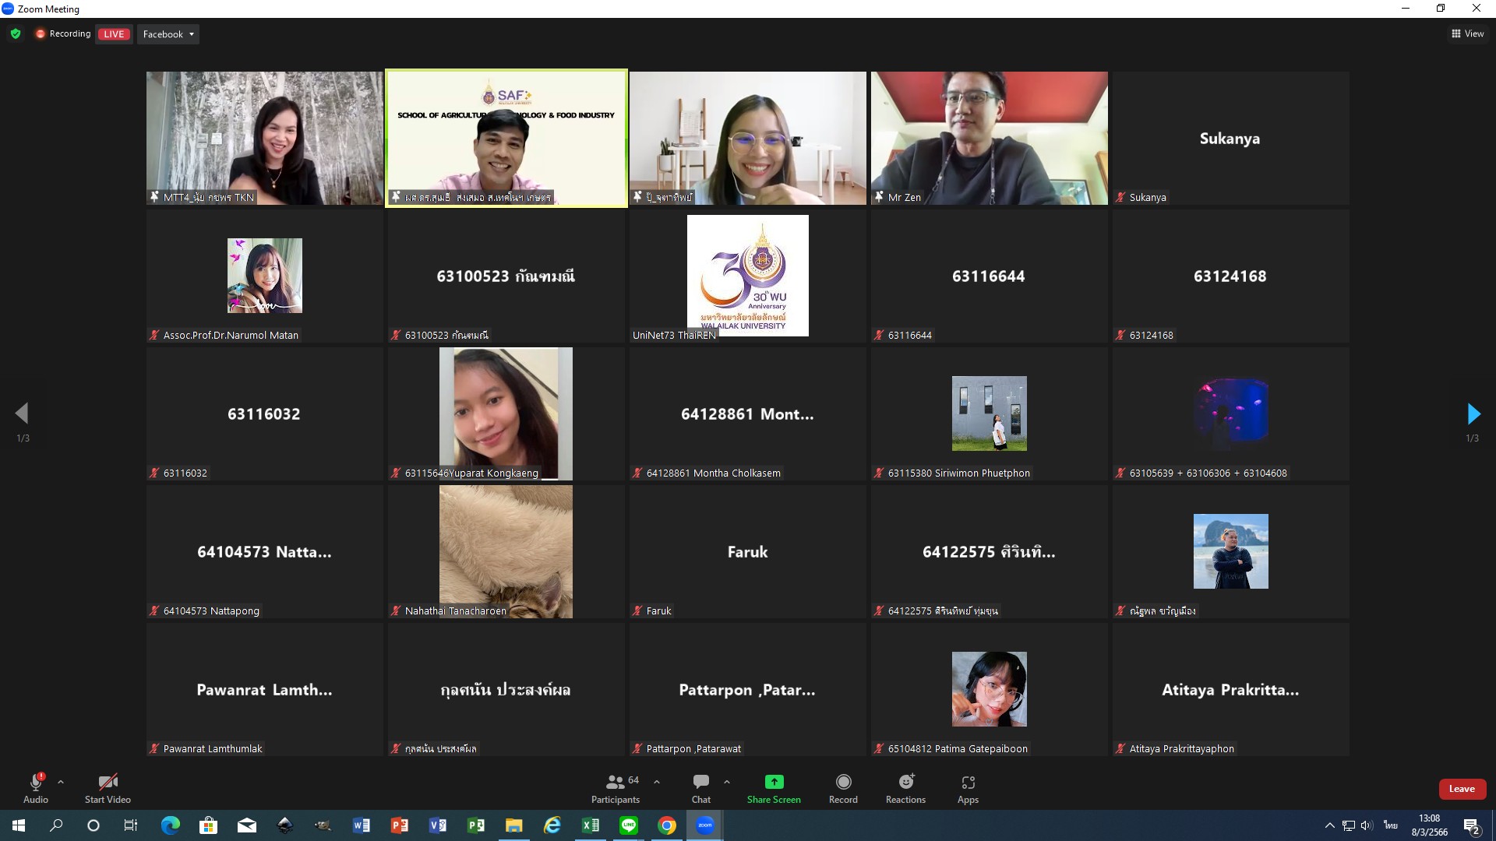Click the red Leave button
Viewport: 1496px width, 841px height.
1462,789
